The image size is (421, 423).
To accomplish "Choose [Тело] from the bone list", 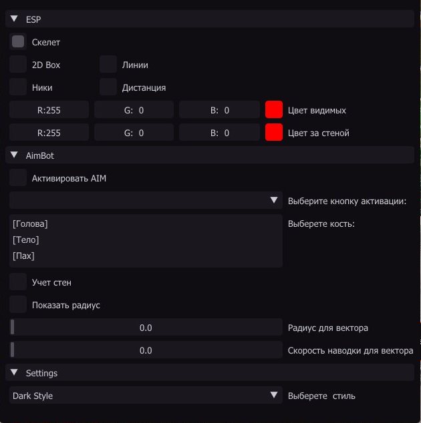I will coord(27,240).
